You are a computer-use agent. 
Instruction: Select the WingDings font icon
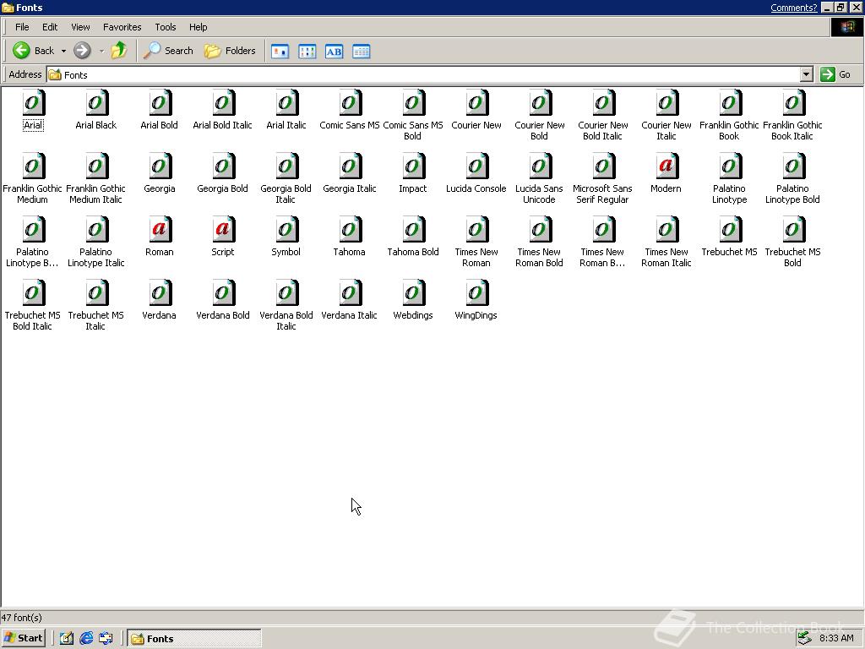pyautogui.click(x=476, y=293)
